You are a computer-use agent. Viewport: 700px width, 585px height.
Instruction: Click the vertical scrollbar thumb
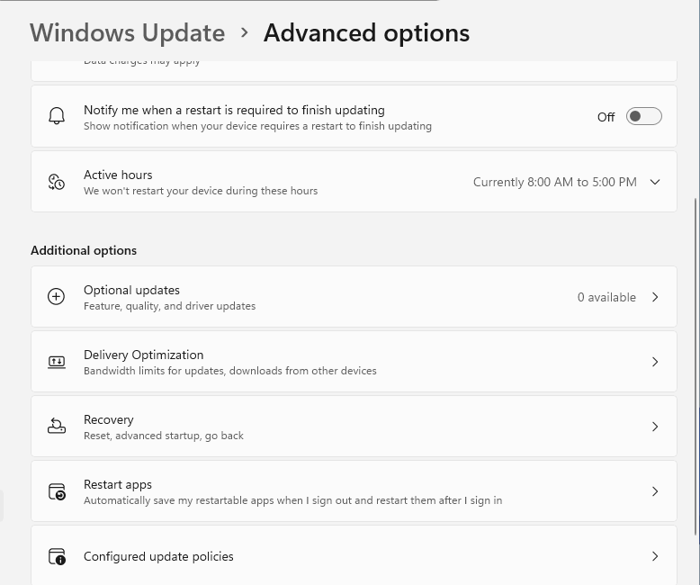pyautogui.click(x=696, y=366)
